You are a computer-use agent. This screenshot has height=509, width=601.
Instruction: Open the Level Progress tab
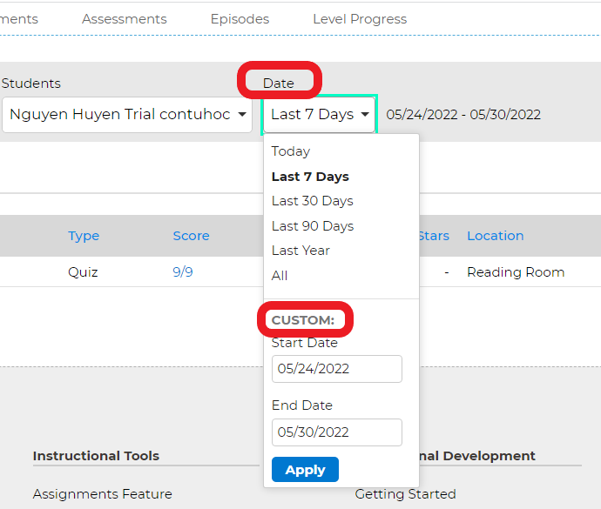pos(359,18)
